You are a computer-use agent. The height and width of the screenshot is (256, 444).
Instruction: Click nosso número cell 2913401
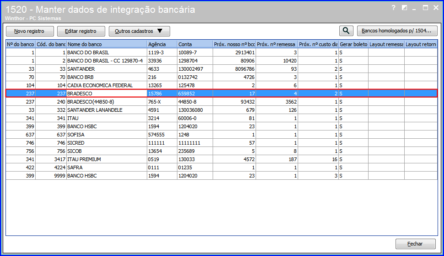[234, 52]
